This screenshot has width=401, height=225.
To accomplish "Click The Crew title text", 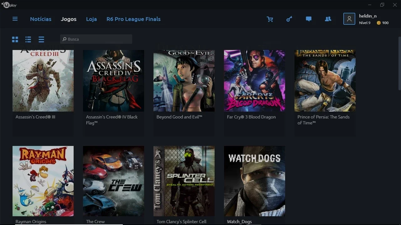I will tap(95, 222).
